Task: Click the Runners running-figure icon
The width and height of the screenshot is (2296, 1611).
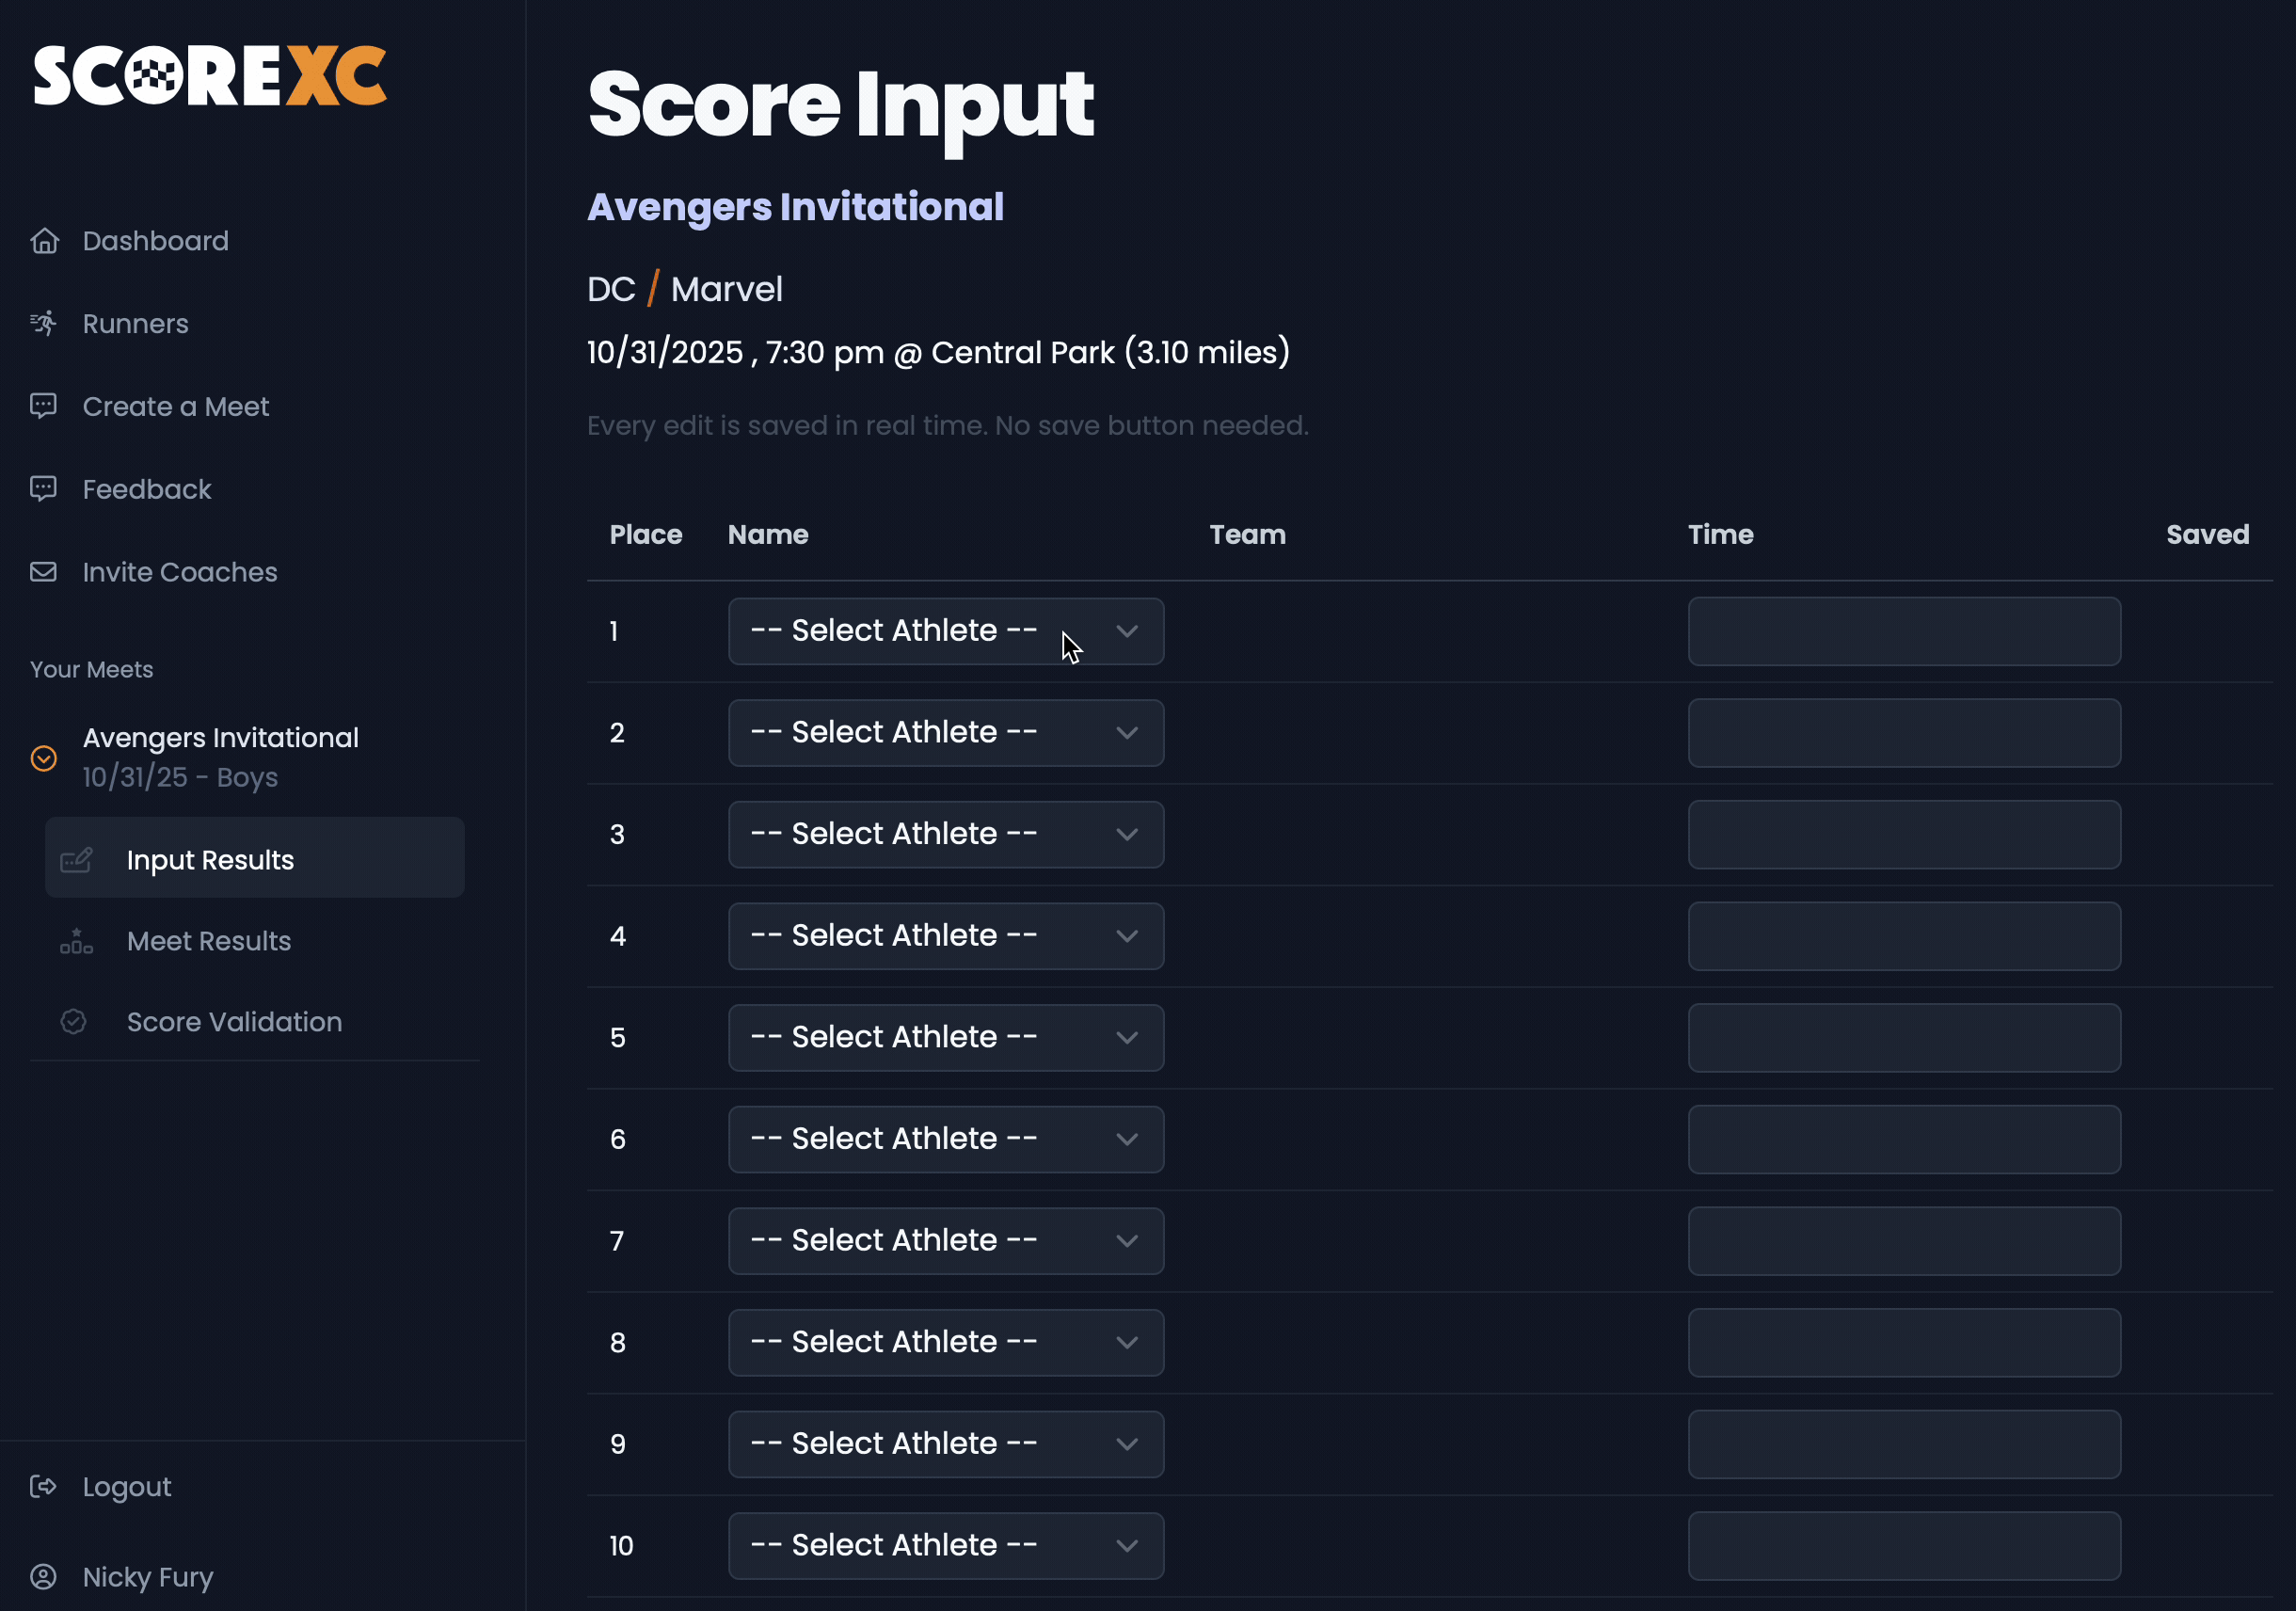Action: (44, 324)
